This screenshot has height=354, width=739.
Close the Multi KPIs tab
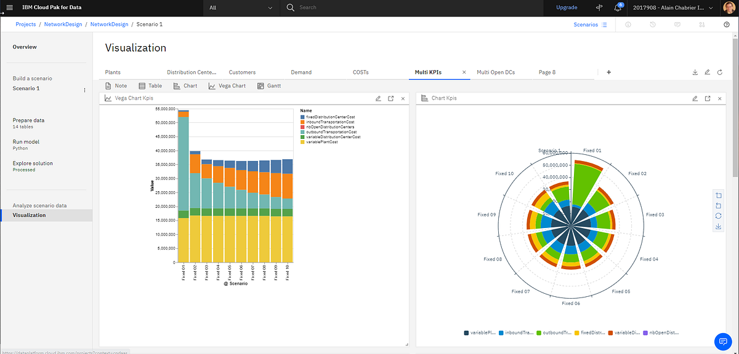coord(464,72)
